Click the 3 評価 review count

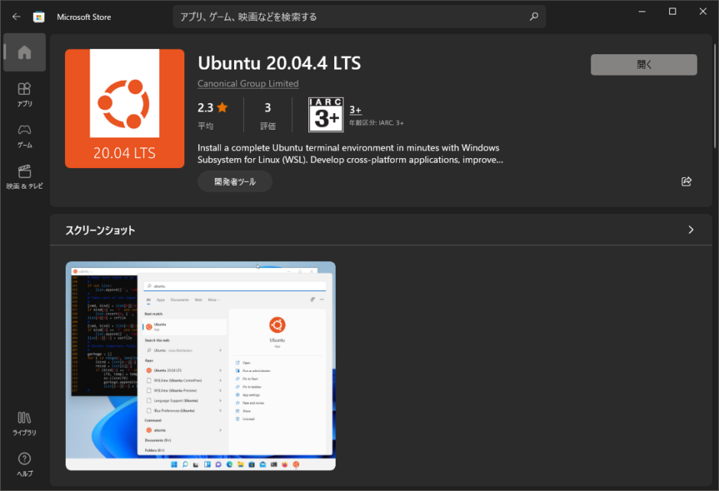(268, 112)
